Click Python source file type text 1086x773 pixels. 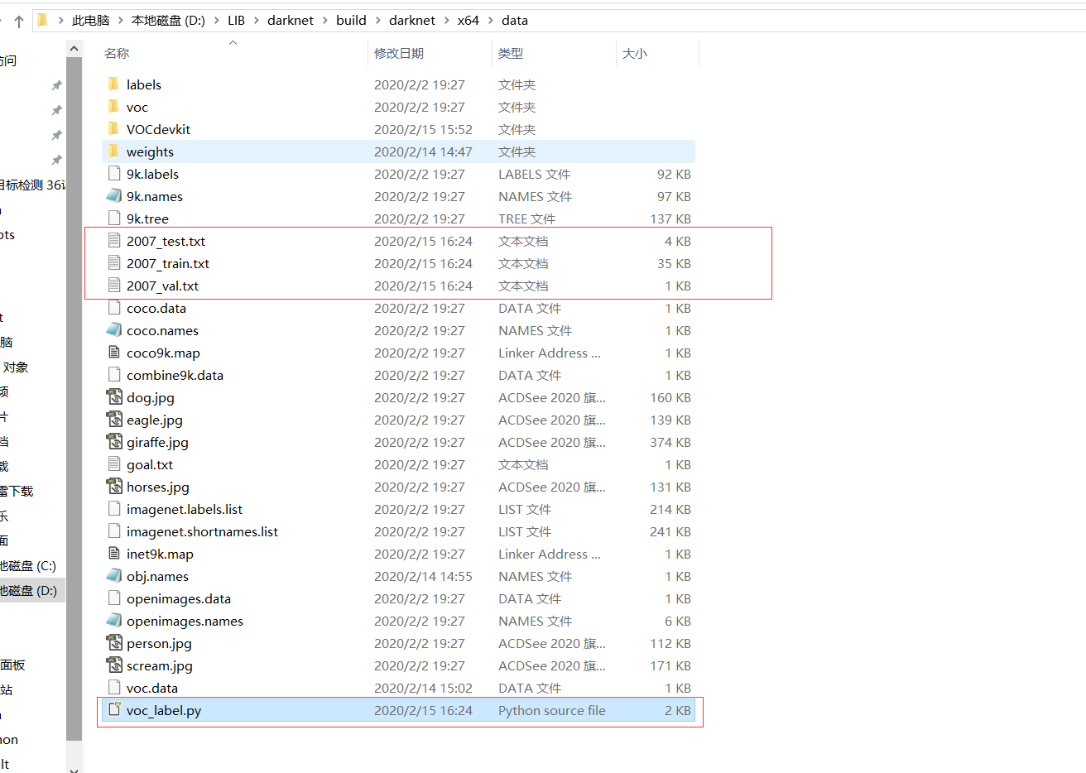[552, 710]
